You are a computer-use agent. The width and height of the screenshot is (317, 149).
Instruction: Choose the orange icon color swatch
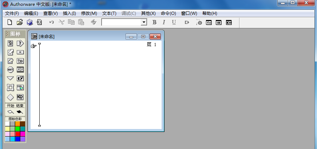click(x=18, y=124)
